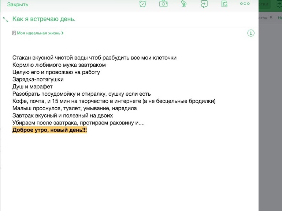Show note details via the info icon
Screen dimensions: 282x211
[251, 33]
